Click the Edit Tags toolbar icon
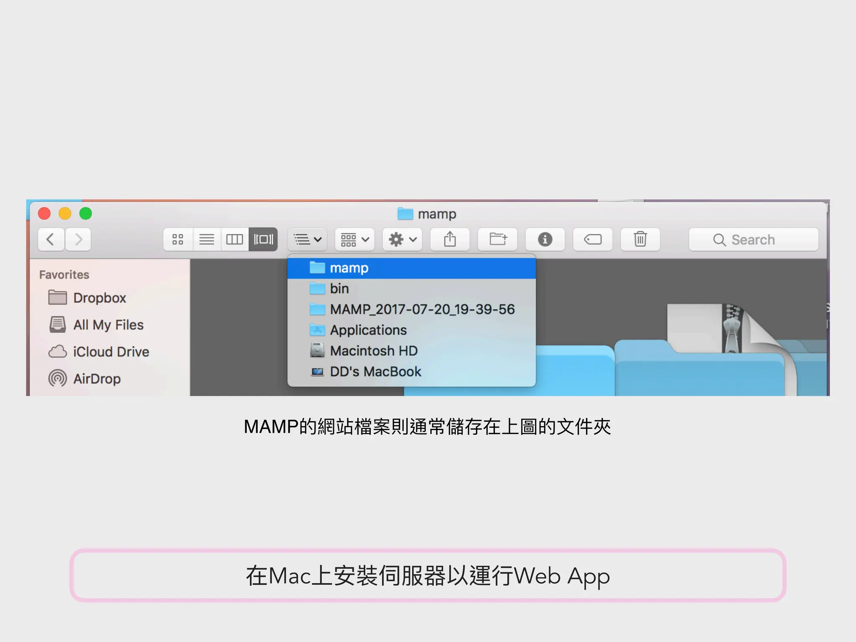Image resolution: width=856 pixels, height=642 pixels. (x=593, y=239)
